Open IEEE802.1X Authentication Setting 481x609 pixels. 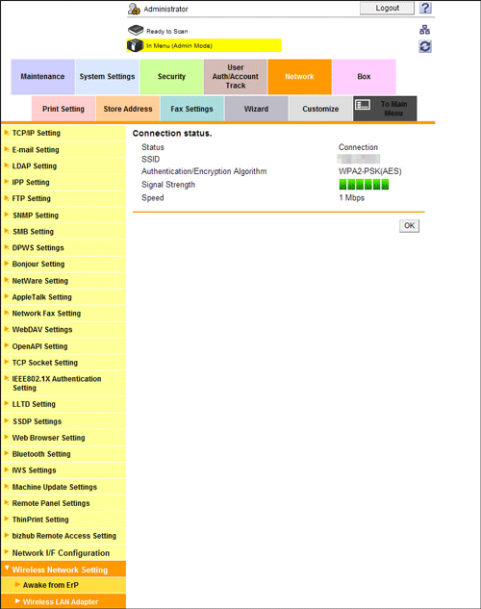point(63,383)
